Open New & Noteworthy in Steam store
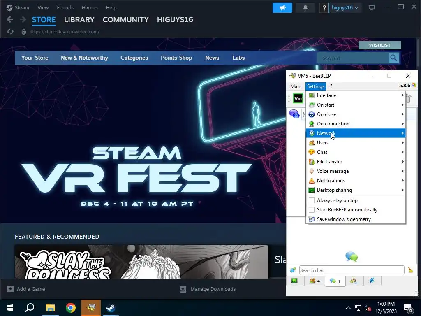 pyautogui.click(x=84, y=58)
